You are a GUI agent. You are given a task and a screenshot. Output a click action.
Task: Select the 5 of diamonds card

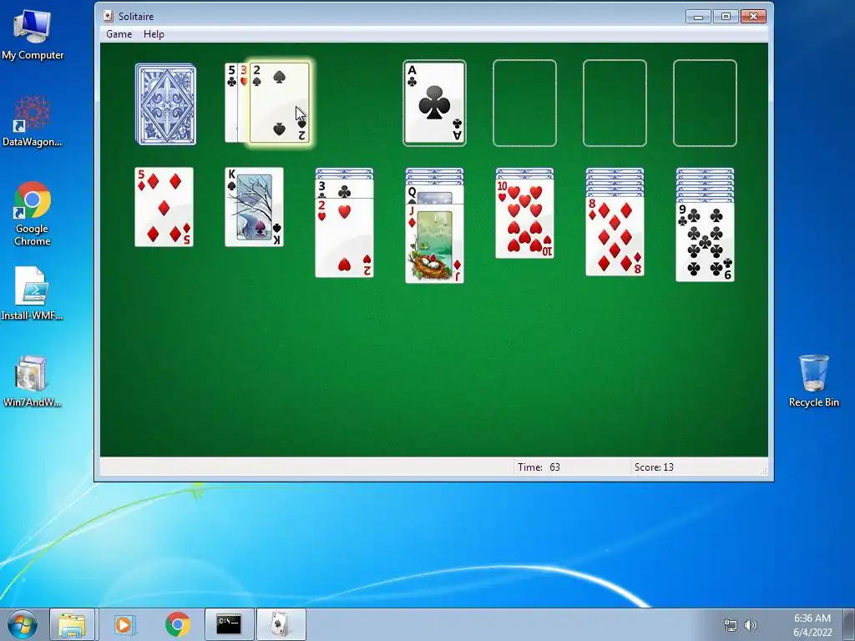[x=164, y=207]
